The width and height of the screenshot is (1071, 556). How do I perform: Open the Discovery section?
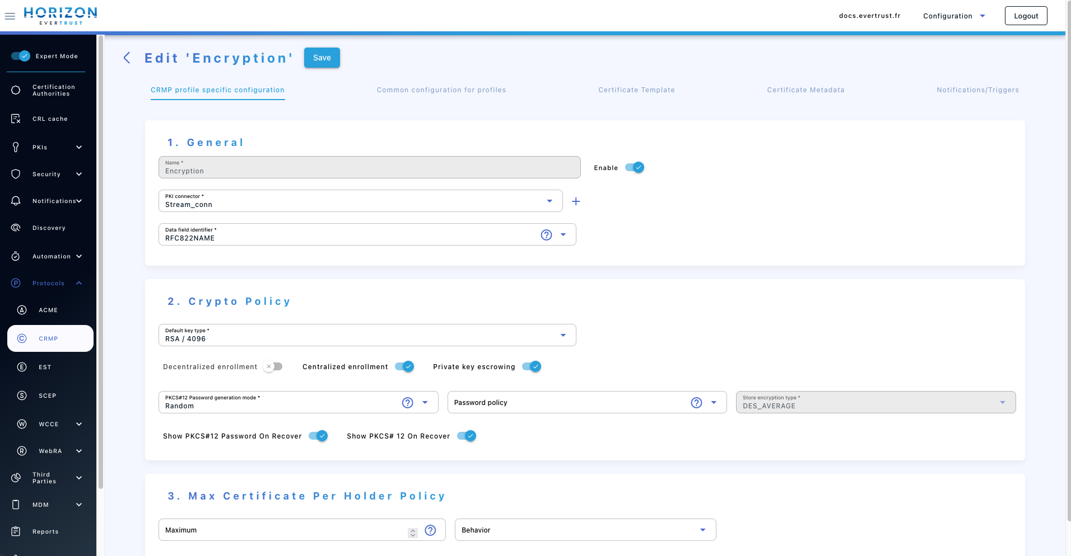[49, 228]
